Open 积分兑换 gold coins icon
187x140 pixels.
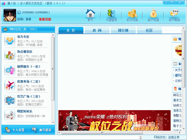(x=132, y=13)
